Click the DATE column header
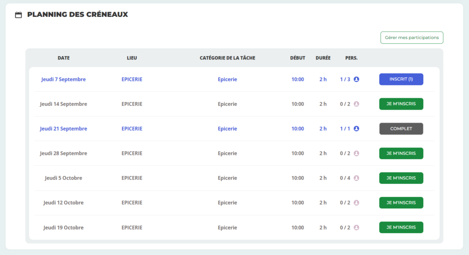 (64, 58)
